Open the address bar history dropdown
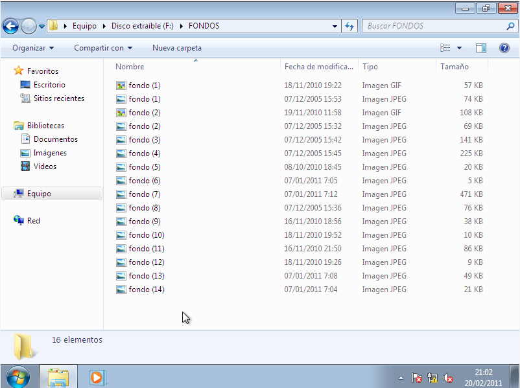Screen dimensions: 520x388 point(335,27)
